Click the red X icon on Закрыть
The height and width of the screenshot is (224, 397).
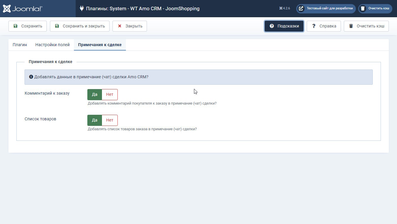pyautogui.click(x=119, y=26)
